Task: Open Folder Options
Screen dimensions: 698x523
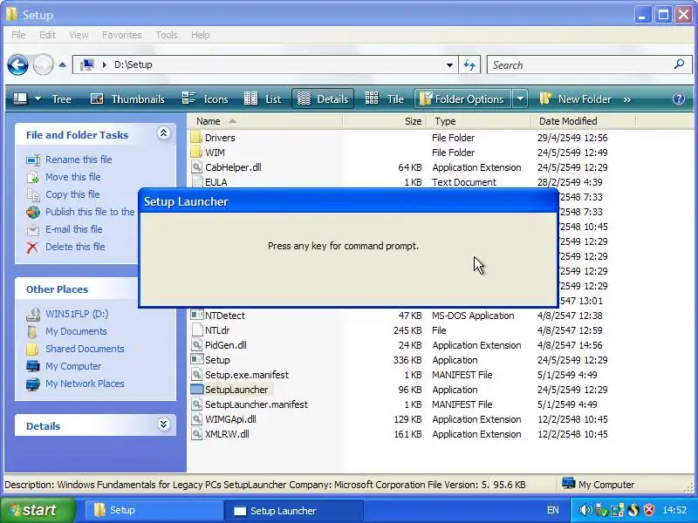Action: 463,98
